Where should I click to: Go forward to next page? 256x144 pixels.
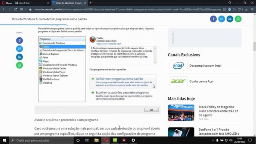pos(9,10)
